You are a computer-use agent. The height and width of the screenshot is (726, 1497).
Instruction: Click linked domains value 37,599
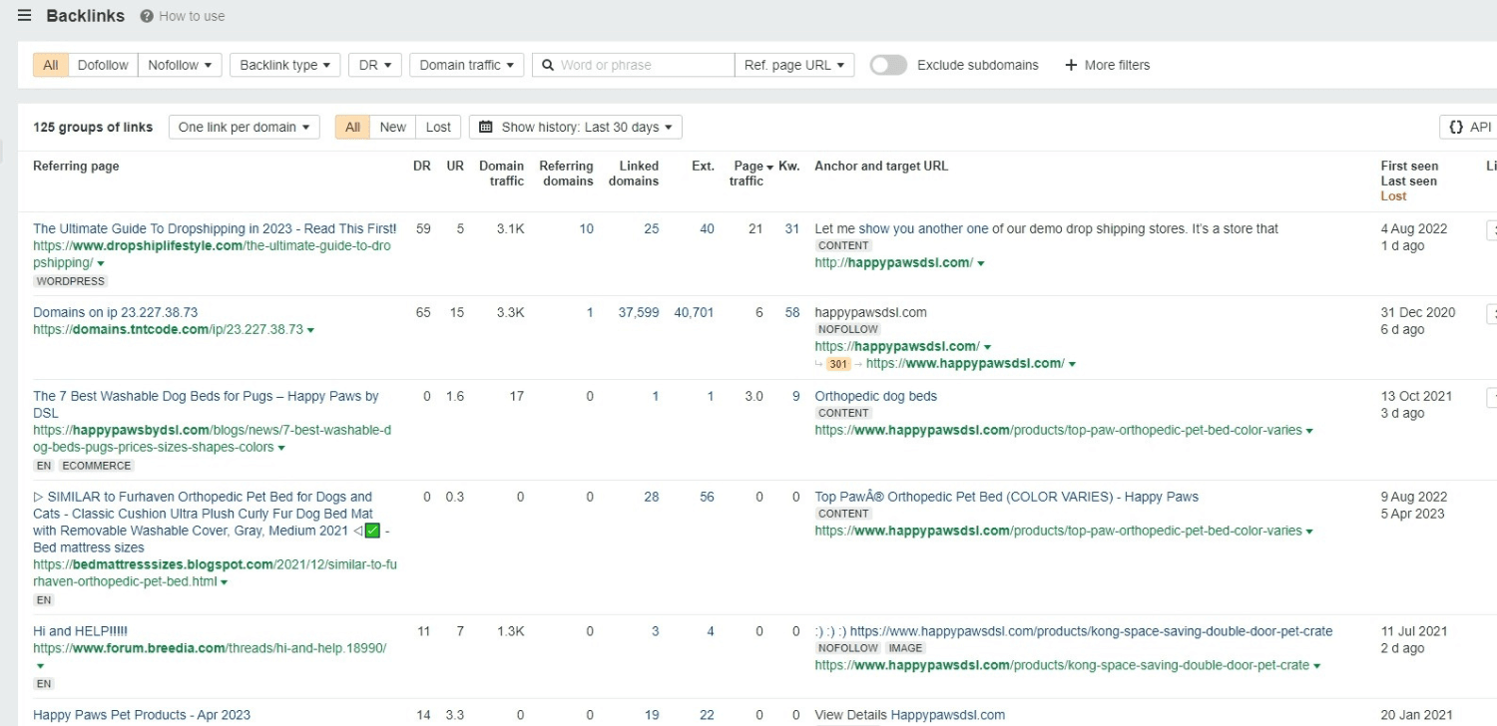(639, 312)
